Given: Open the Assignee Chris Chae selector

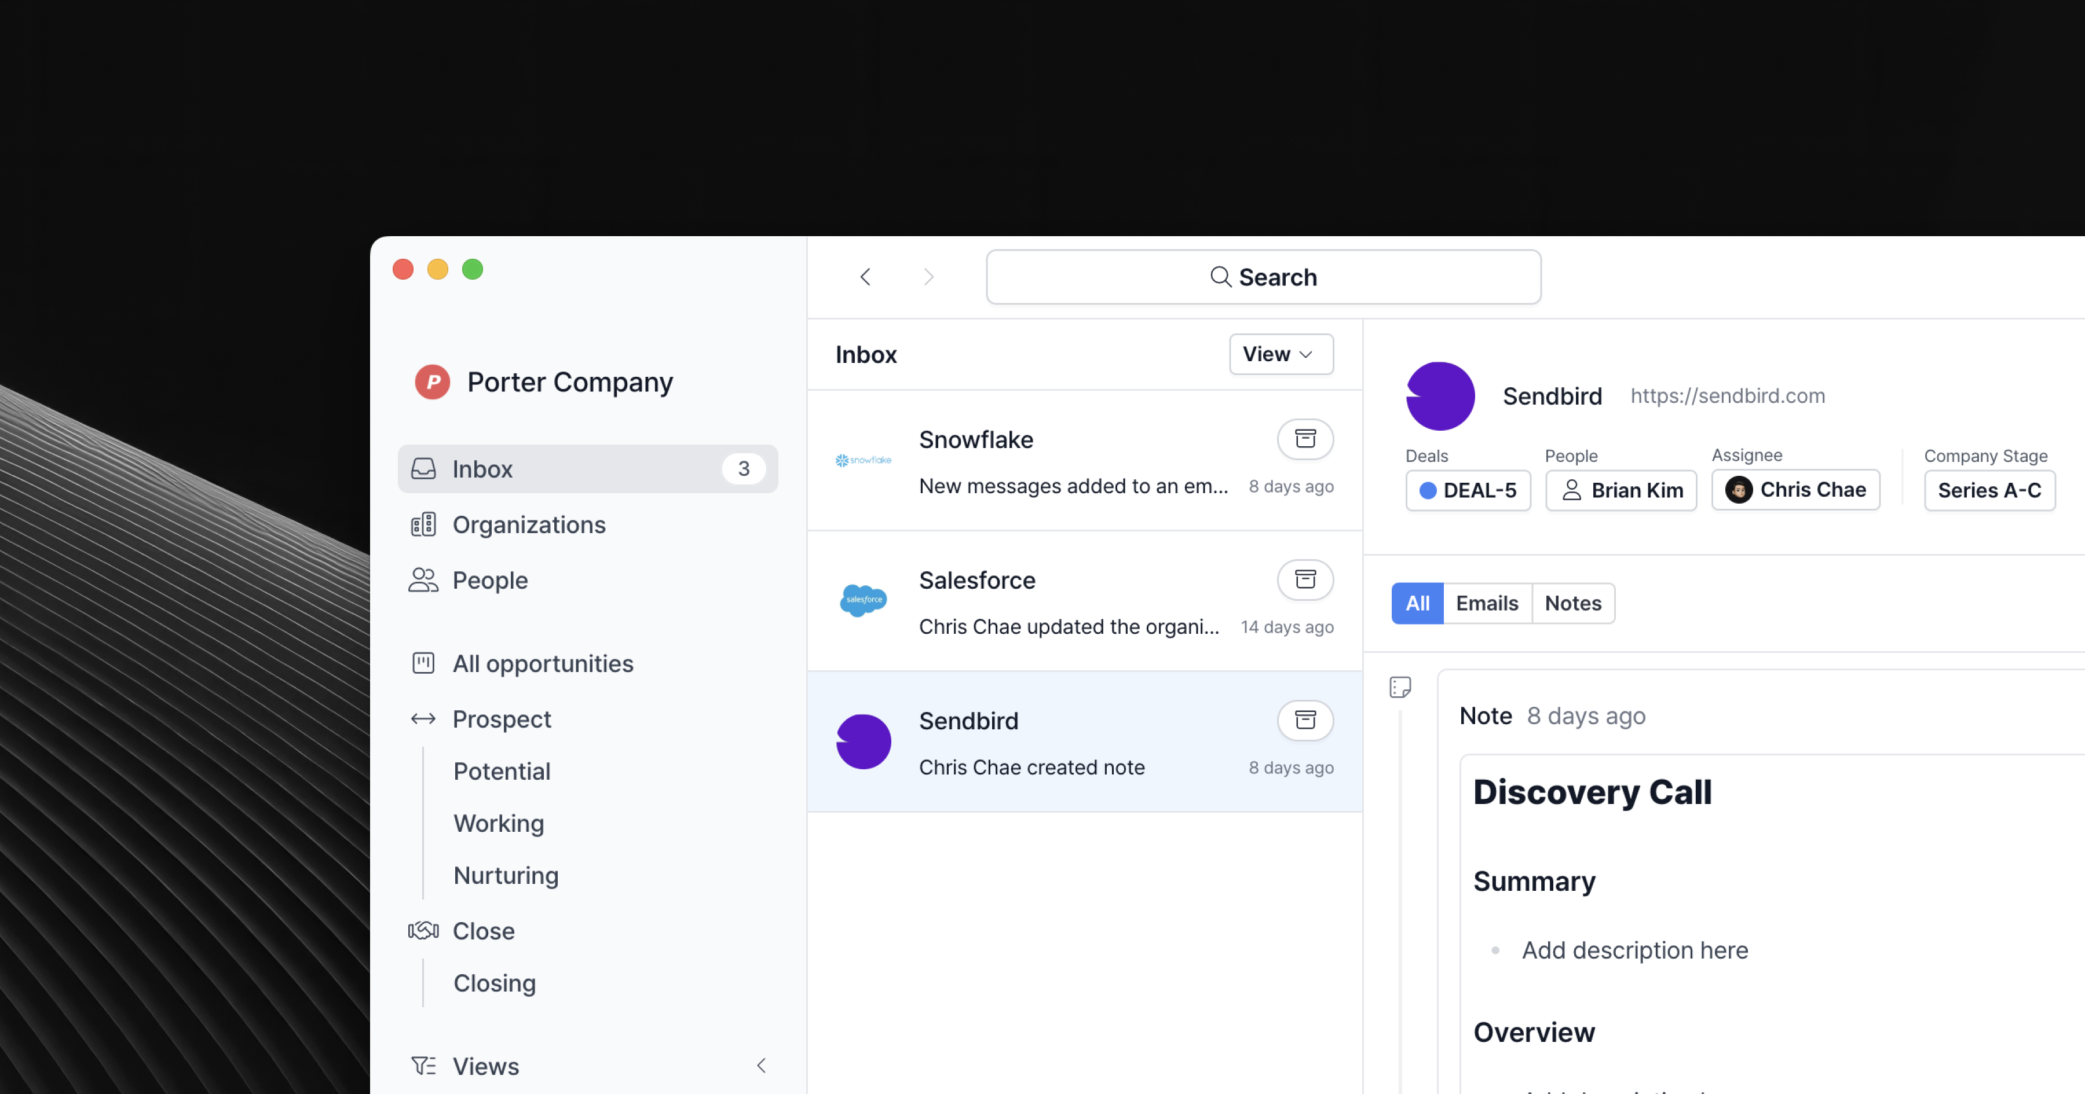Looking at the screenshot, I should [x=1795, y=490].
